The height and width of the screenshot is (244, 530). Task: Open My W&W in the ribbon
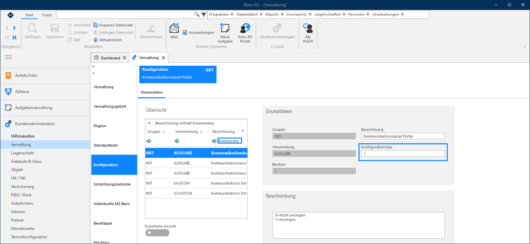click(x=308, y=33)
